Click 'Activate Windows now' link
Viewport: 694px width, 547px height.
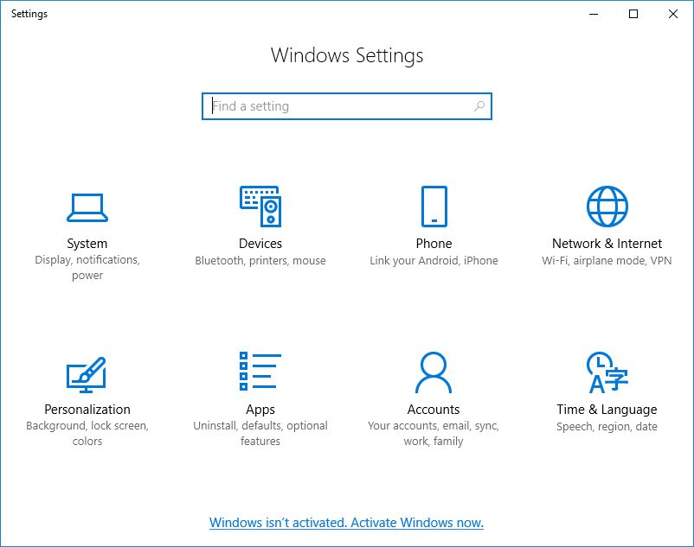coord(414,523)
